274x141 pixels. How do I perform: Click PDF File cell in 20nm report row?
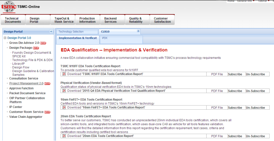click(217, 136)
